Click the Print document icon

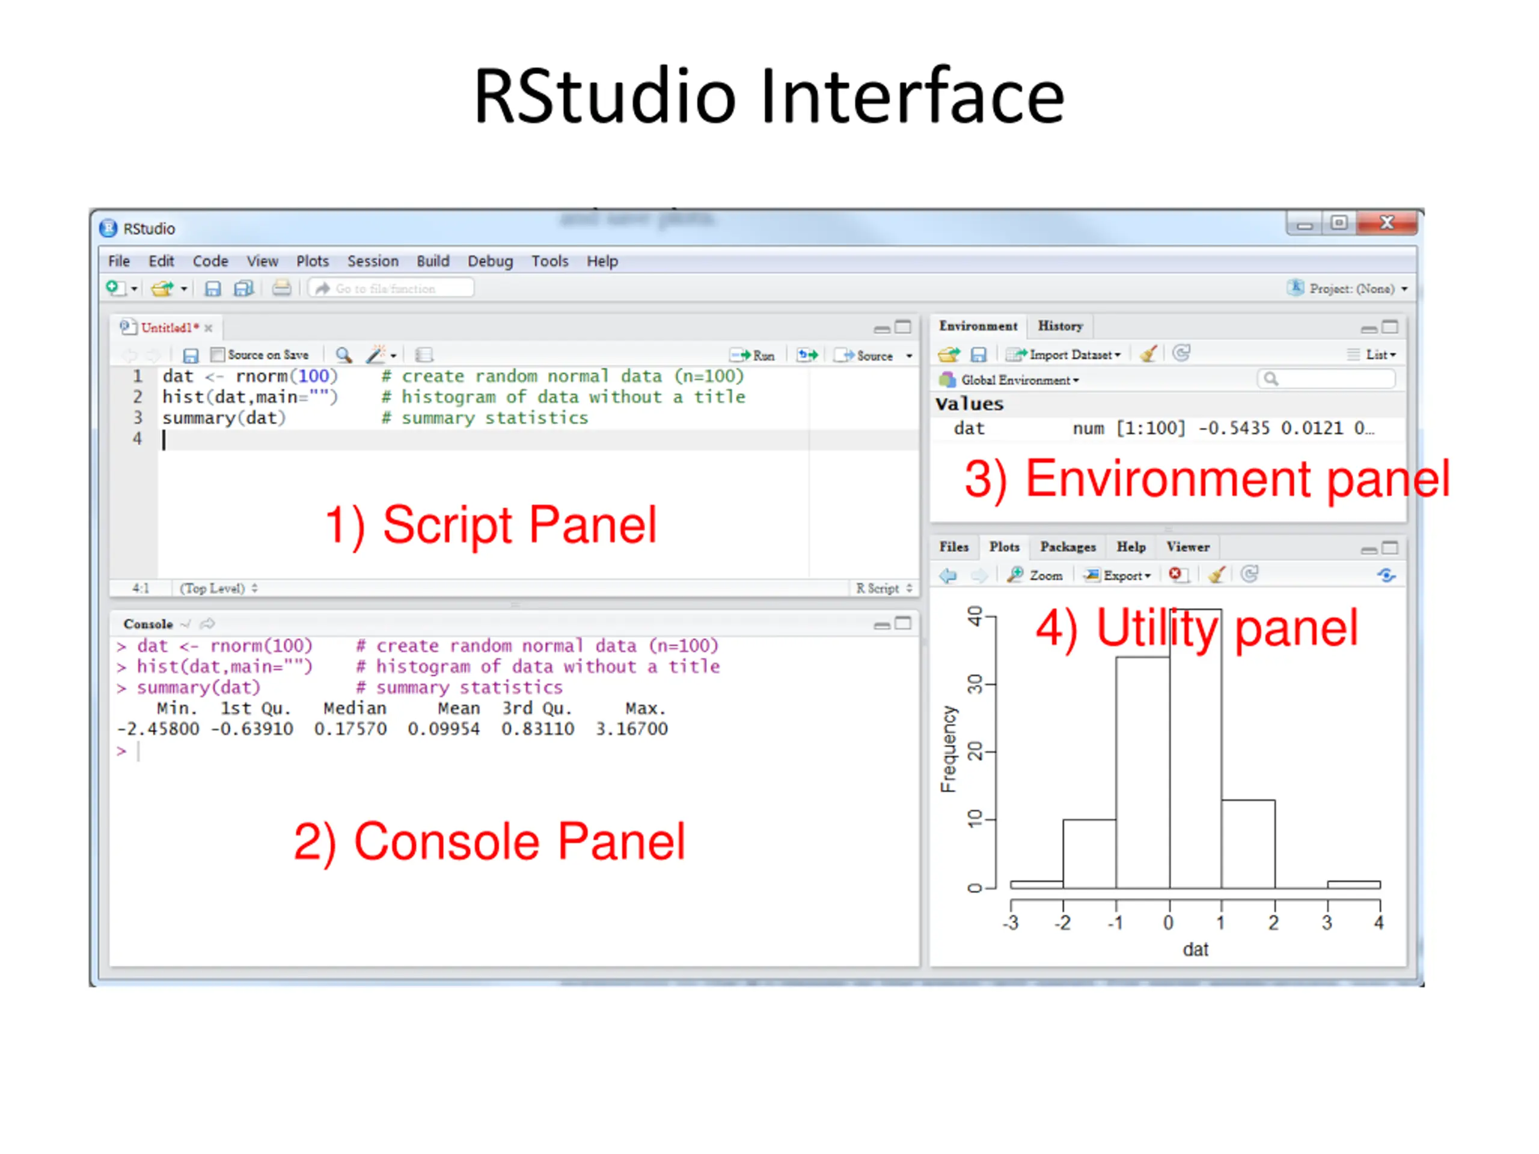click(x=281, y=288)
